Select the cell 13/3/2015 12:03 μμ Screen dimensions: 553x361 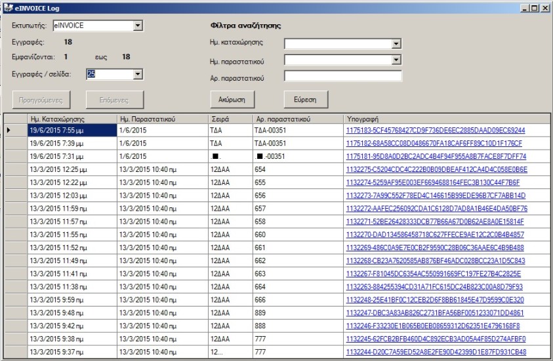[72, 196]
